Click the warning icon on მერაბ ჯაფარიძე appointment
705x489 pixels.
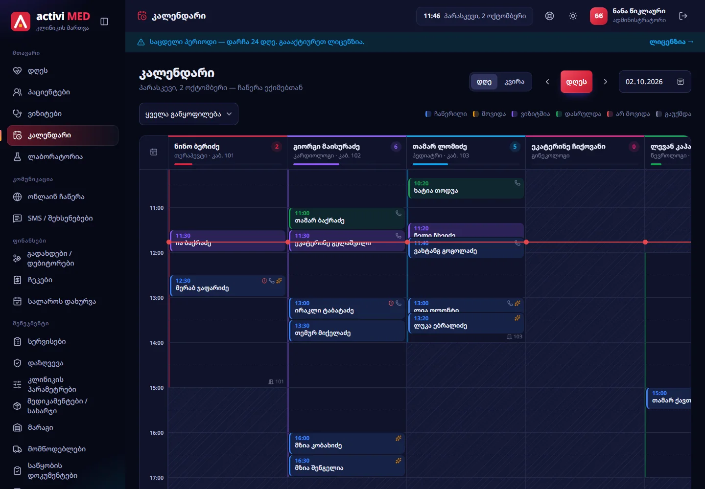pos(264,281)
